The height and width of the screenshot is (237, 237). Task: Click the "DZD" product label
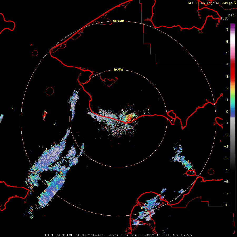231,16
